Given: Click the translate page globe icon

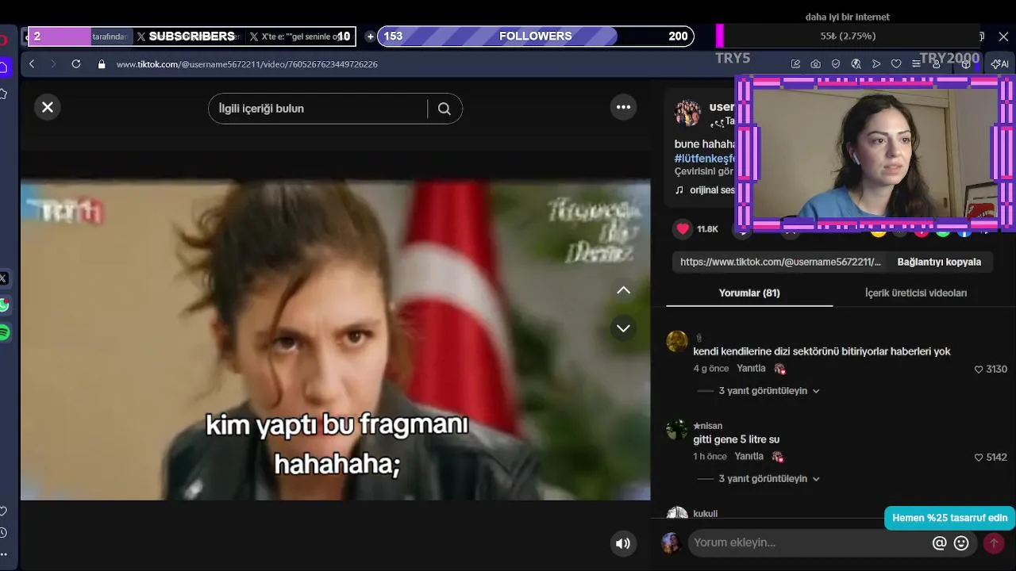Looking at the screenshot, I should pyautogui.click(x=856, y=64).
